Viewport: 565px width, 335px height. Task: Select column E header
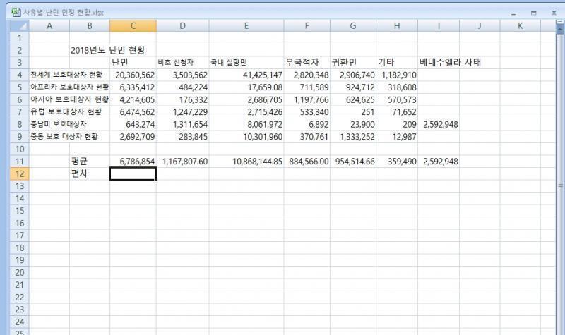[x=246, y=26]
